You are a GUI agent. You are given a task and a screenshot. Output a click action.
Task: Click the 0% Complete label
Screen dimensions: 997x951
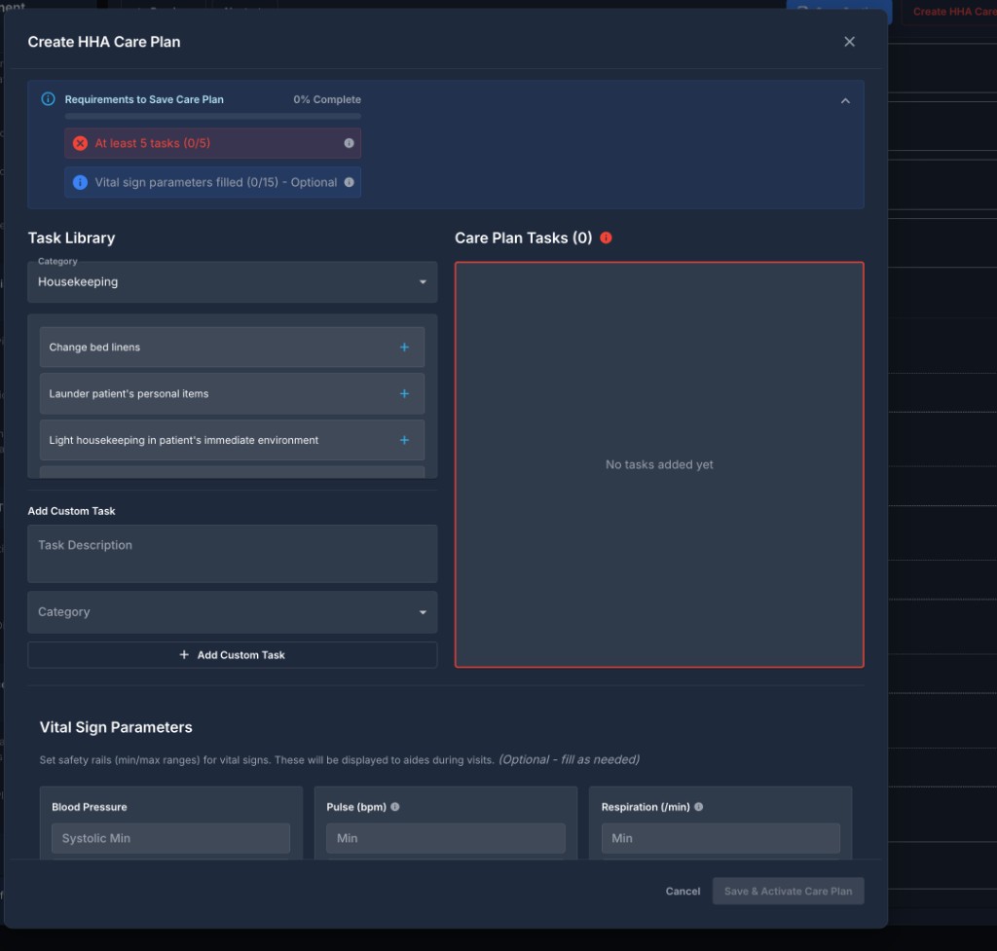point(327,99)
